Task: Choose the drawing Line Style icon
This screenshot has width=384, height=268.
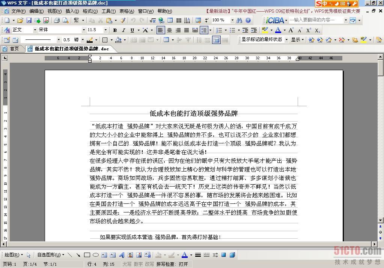Action: [x=198, y=255]
